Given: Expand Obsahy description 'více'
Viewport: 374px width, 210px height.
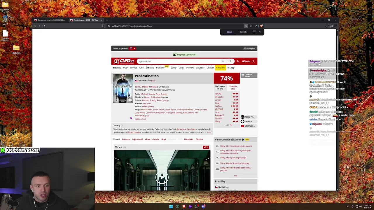Looking at the screenshot, I should click(x=209, y=132).
